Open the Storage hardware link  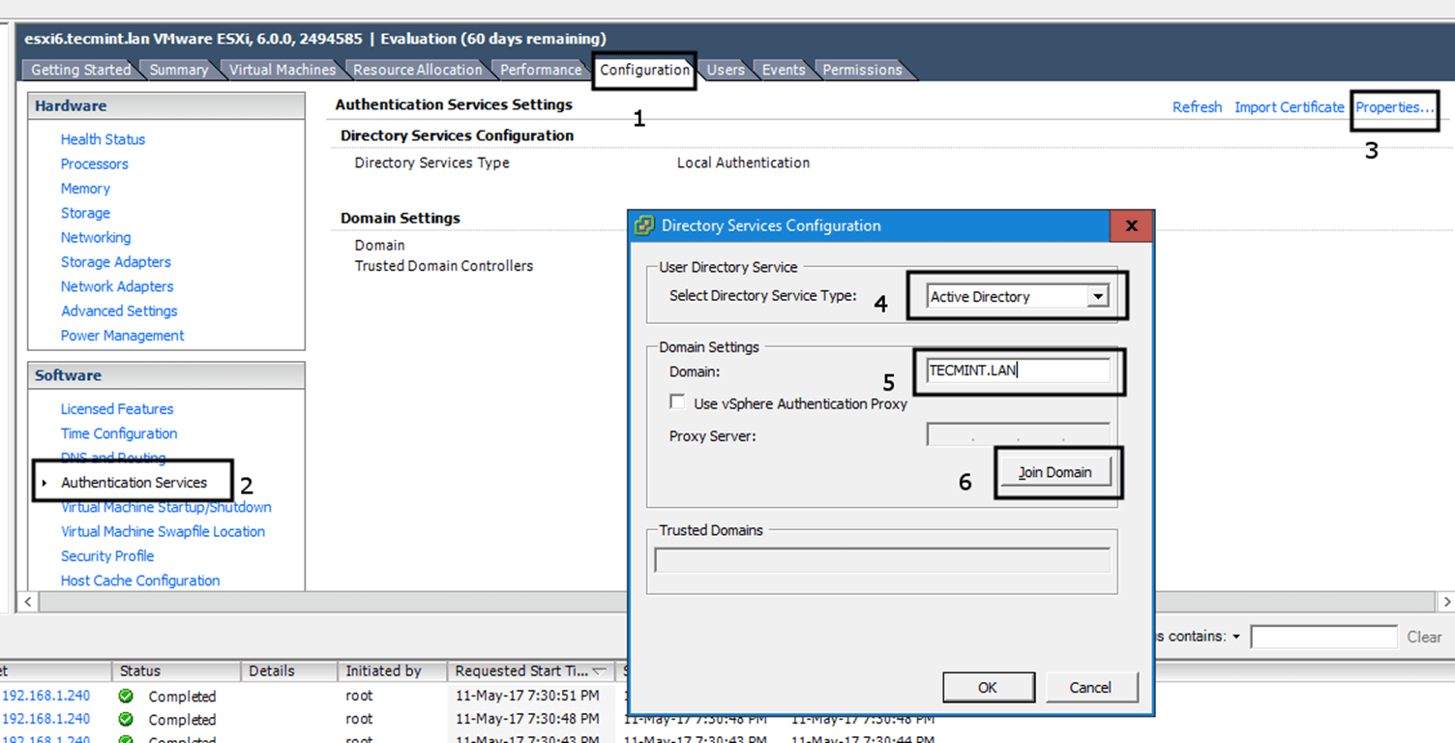tap(85, 213)
